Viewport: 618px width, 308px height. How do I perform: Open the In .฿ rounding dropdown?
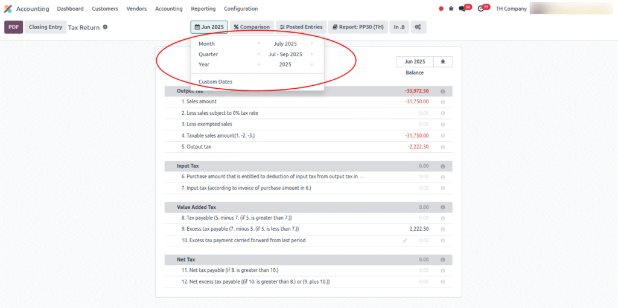tap(399, 27)
